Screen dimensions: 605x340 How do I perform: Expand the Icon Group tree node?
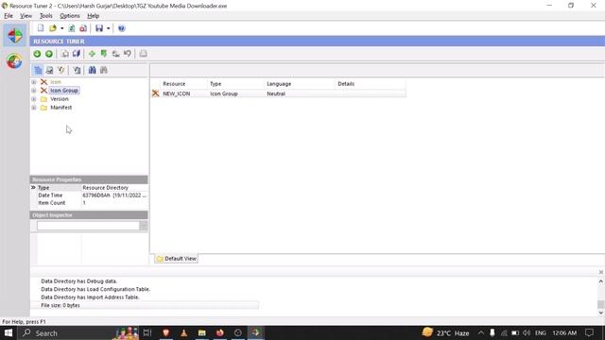34,91
